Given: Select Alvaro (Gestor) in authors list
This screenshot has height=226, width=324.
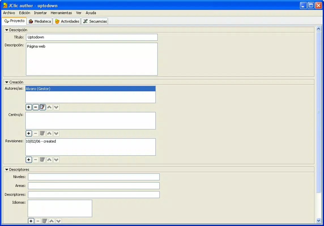Looking at the screenshot, I should 91,89.
